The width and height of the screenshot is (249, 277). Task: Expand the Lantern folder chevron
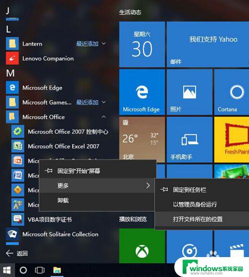pos(104,43)
